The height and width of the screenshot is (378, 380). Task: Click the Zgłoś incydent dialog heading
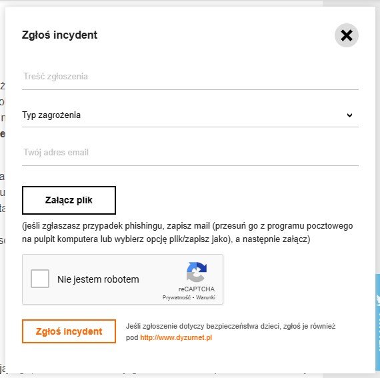pyautogui.click(x=59, y=35)
